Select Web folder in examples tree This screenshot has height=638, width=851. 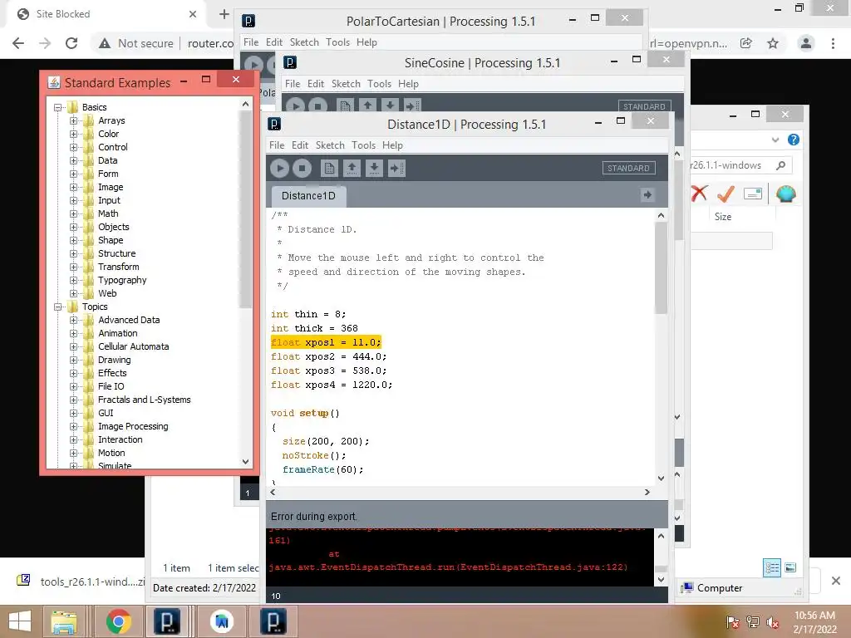pos(107,293)
